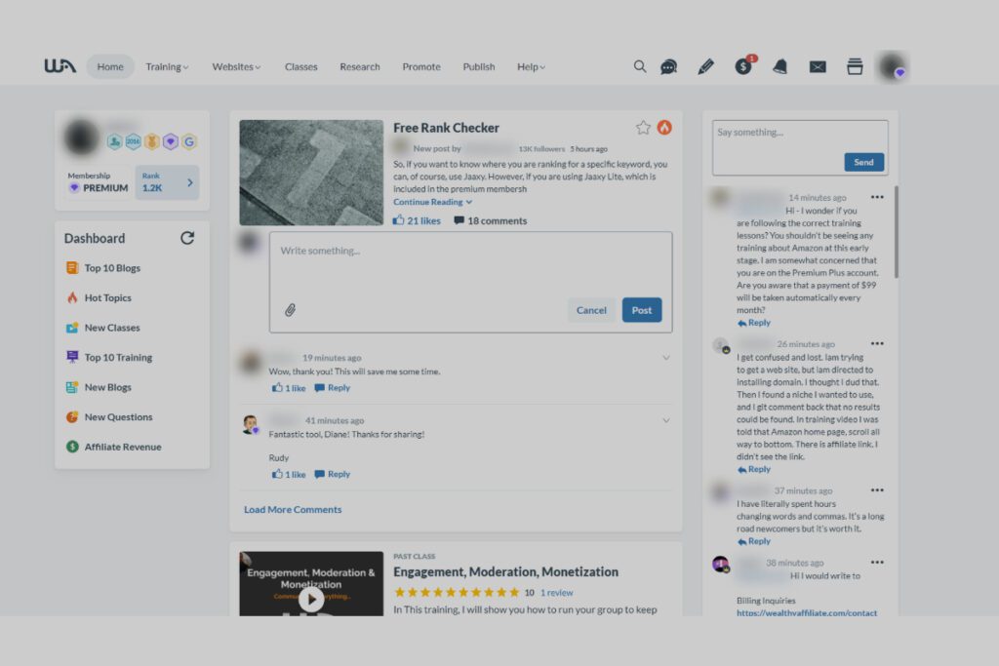The height and width of the screenshot is (666, 999).
Task: Open the Rank 1.2K arrow panel
Action: pyautogui.click(x=167, y=182)
